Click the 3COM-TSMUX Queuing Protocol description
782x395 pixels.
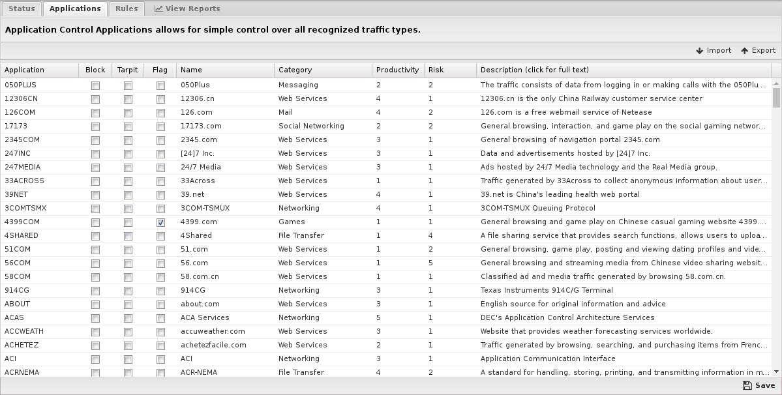pos(623,208)
